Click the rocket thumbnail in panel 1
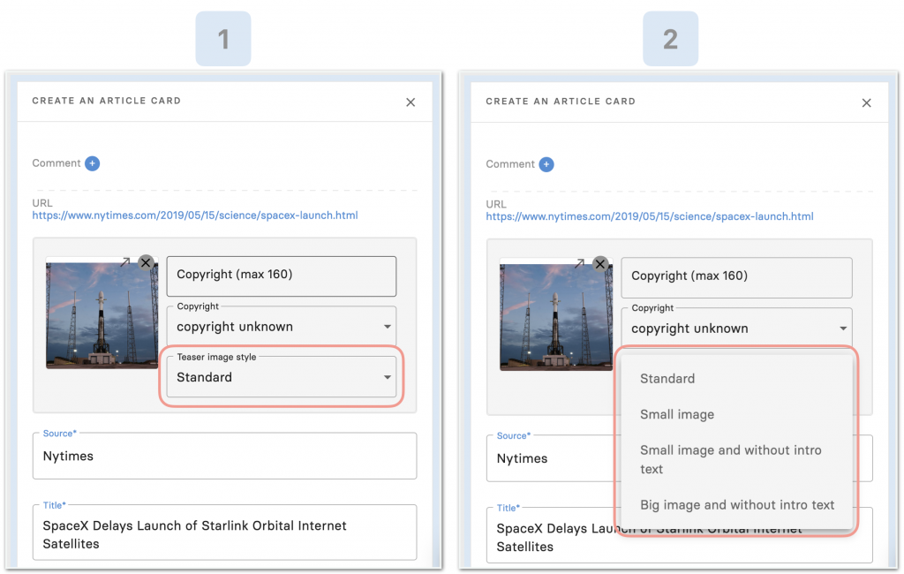The height and width of the screenshot is (574, 904). [x=102, y=315]
